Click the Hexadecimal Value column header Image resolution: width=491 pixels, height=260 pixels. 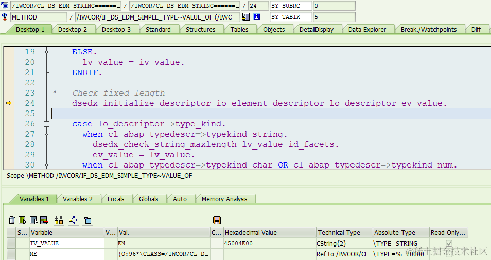pyautogui.click(x=270, y=232)
